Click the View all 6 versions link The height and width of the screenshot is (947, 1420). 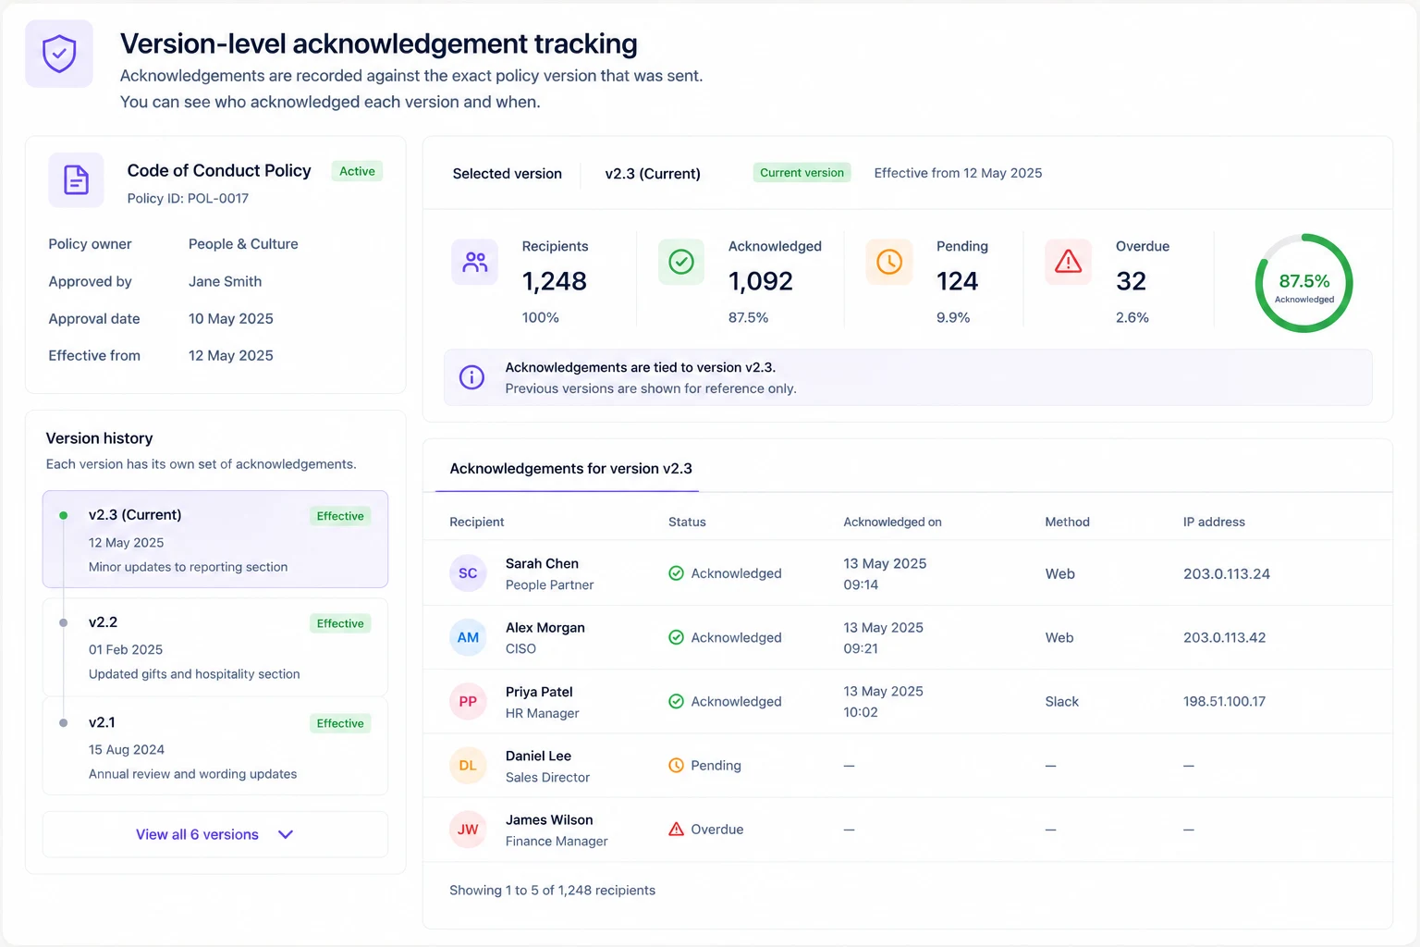[x=197, y=834]
